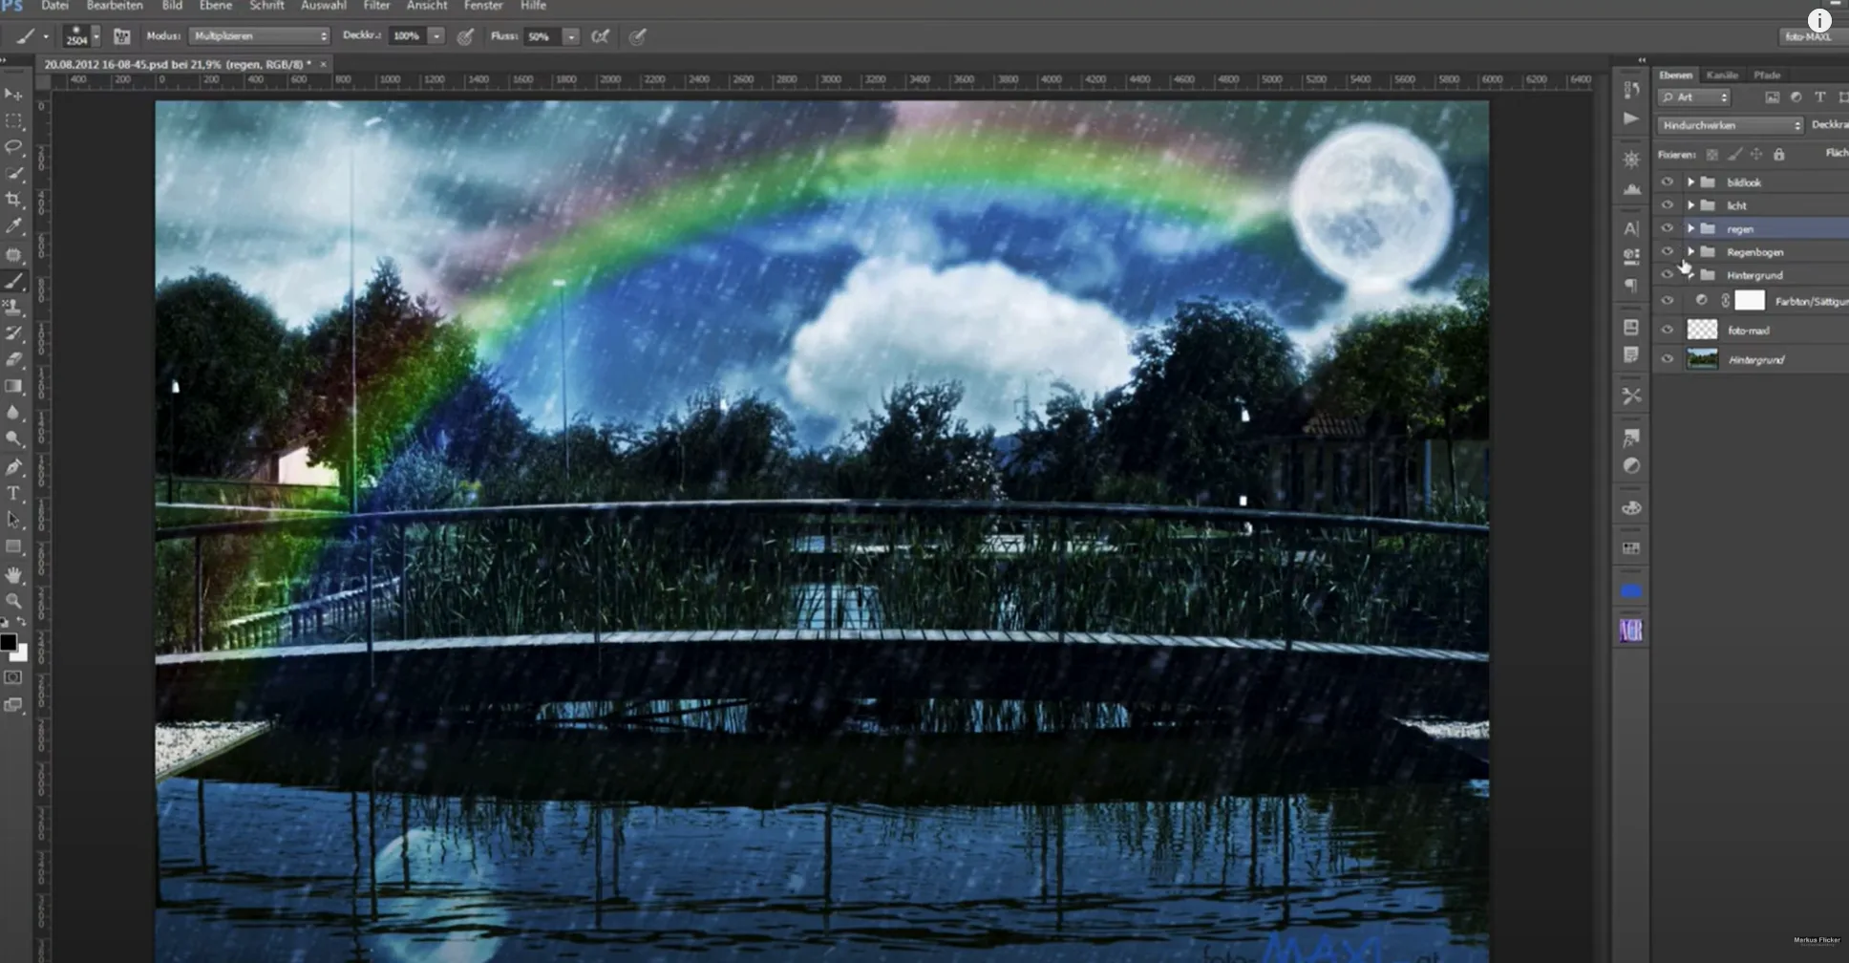
Task: Expand the bildlook layer group
Action: coord(1690,182)
